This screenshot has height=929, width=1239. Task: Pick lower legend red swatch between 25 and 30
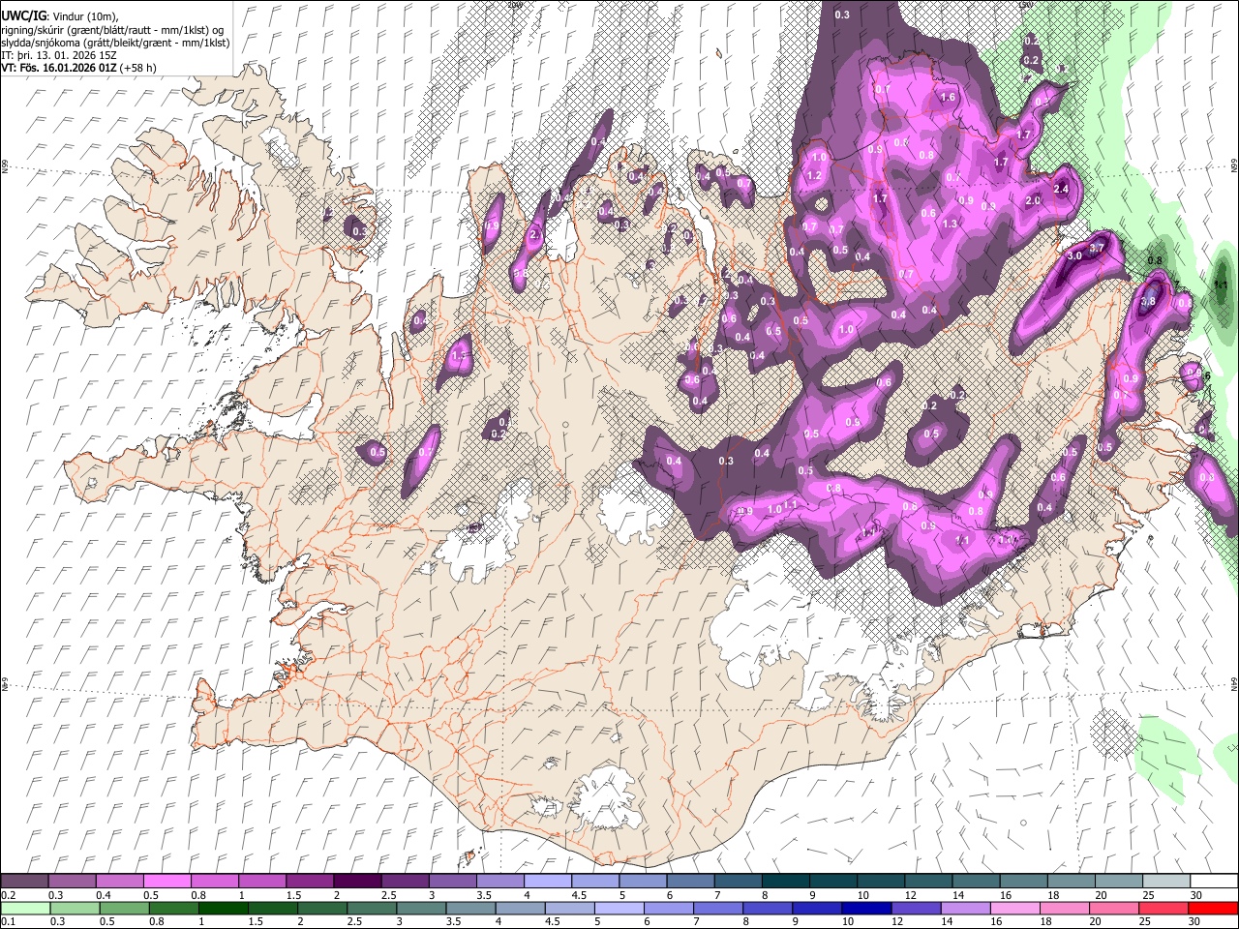click(x=1163, y=909)
